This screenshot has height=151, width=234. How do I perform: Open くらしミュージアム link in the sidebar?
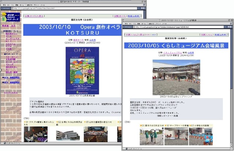(11, 45)
